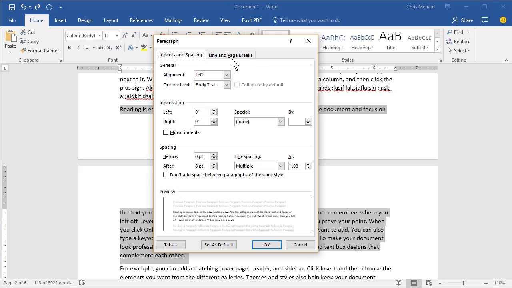Screen dimensions: 512x288
Task: Open the Select dropdown in Editing
Action: (x=459, y=51)
